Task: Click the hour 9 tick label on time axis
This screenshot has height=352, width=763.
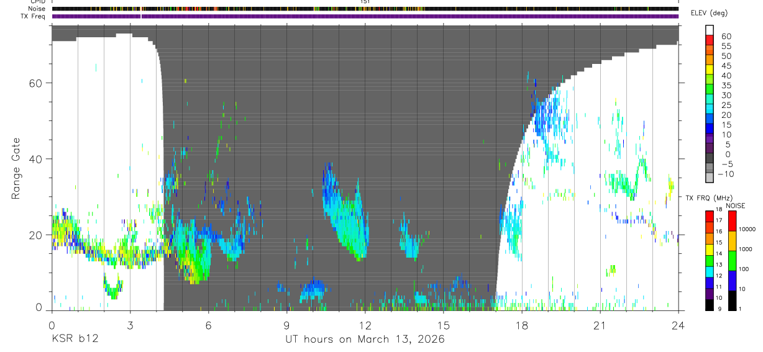Action: click(x=286, y=325)
